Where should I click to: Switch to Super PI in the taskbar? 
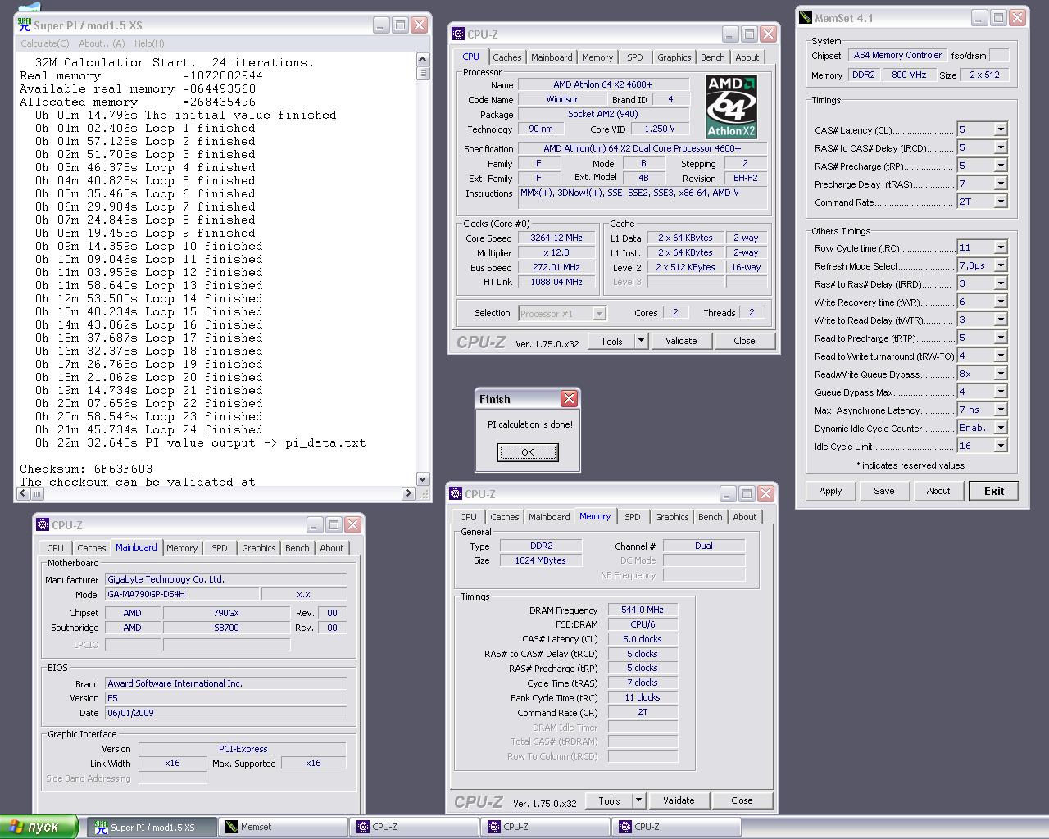(x=152, y=828)
